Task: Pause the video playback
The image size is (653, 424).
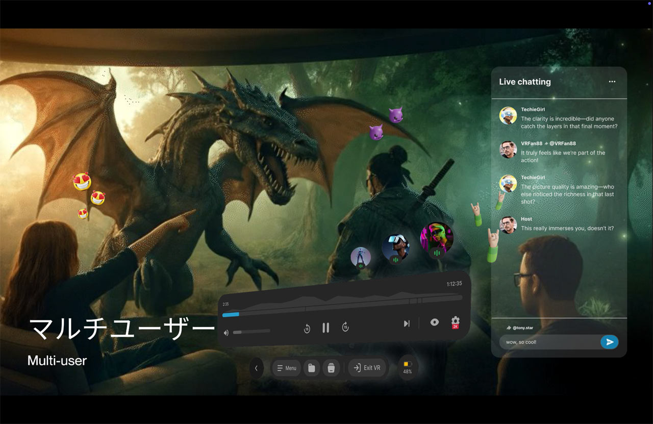Action: click(x=325, y=328)
